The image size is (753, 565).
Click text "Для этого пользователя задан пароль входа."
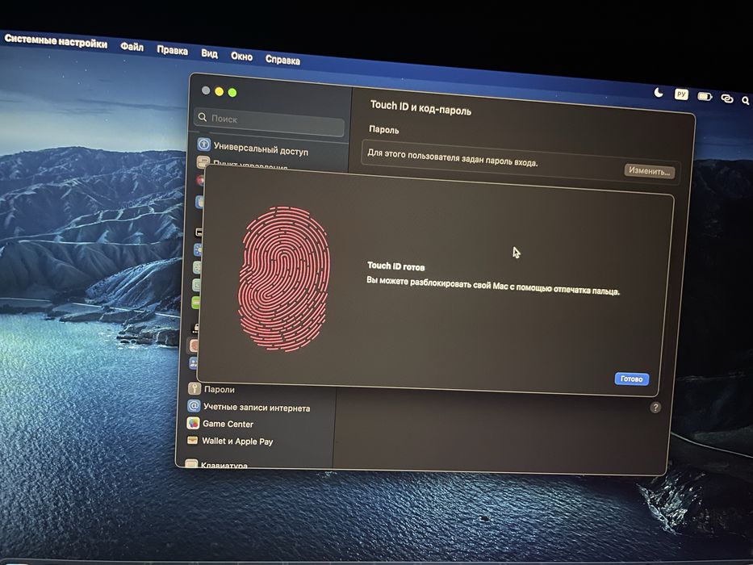453,157
